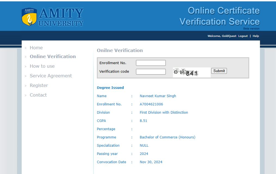Open Service Agreement page
The image size is (276, 174).
(51, 76)
